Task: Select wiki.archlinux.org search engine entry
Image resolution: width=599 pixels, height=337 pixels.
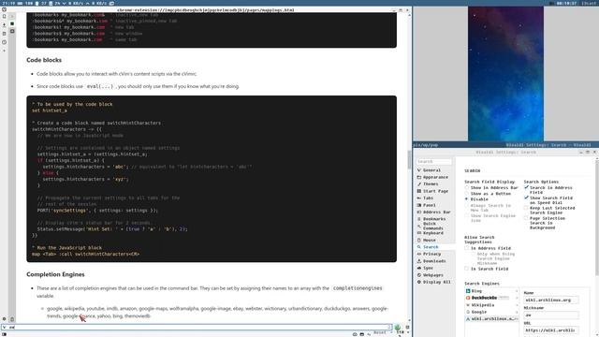Action: pos(491,318)
